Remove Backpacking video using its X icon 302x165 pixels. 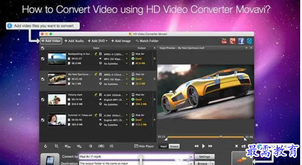(155, 58)
